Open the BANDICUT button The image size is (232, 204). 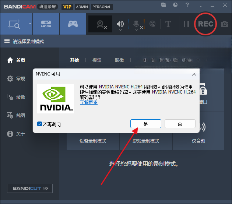coord(30,188)
